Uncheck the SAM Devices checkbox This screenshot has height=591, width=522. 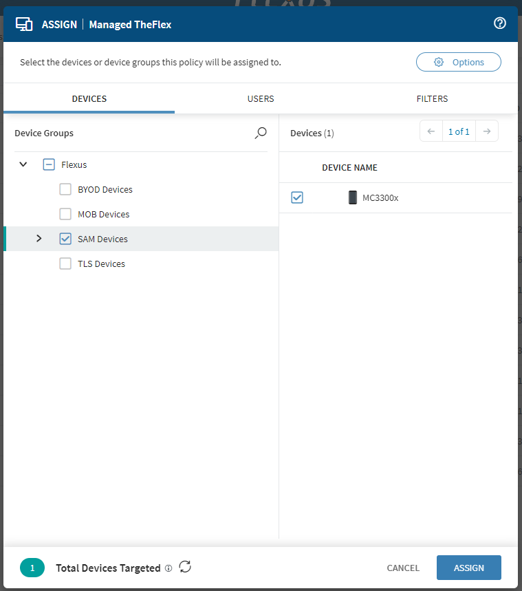point(65,239)
